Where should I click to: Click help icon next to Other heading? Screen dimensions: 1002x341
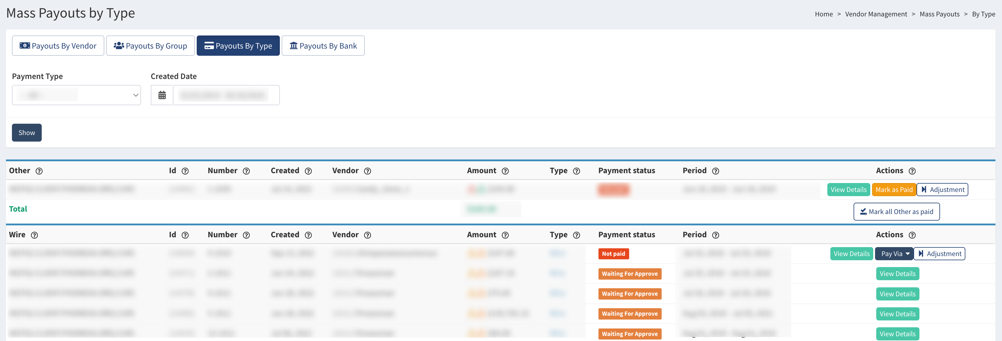pos(39,171)
